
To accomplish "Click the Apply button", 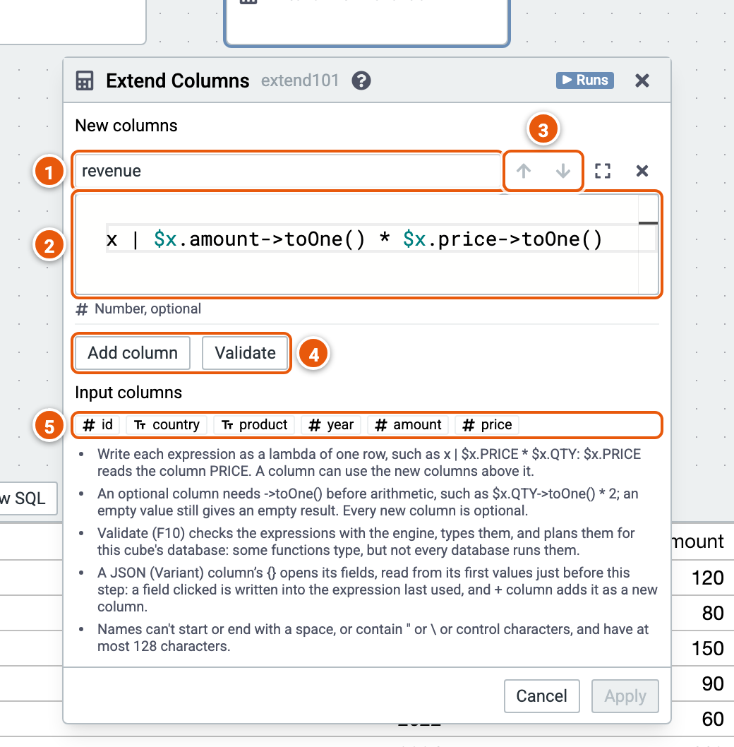I will coord(625,696).
